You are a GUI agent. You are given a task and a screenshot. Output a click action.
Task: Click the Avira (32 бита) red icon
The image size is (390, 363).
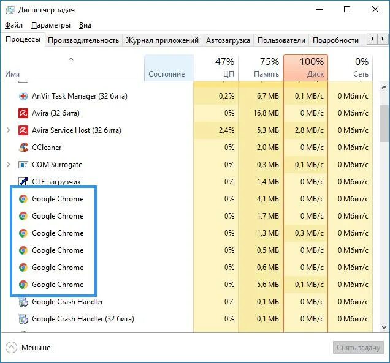coord(23,113)
